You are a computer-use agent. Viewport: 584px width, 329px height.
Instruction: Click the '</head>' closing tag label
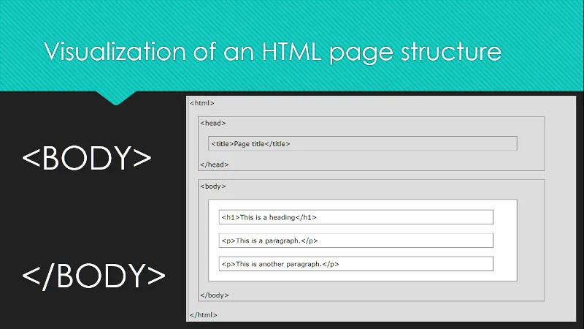tap(215, 164)
